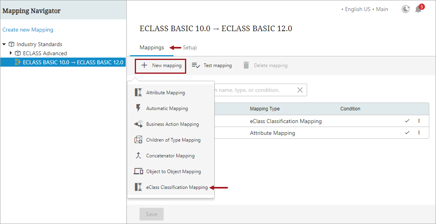Screen dimensions: 436x224
Task: Choose Automatic Mapping from the menu
Action: (171, 108)
